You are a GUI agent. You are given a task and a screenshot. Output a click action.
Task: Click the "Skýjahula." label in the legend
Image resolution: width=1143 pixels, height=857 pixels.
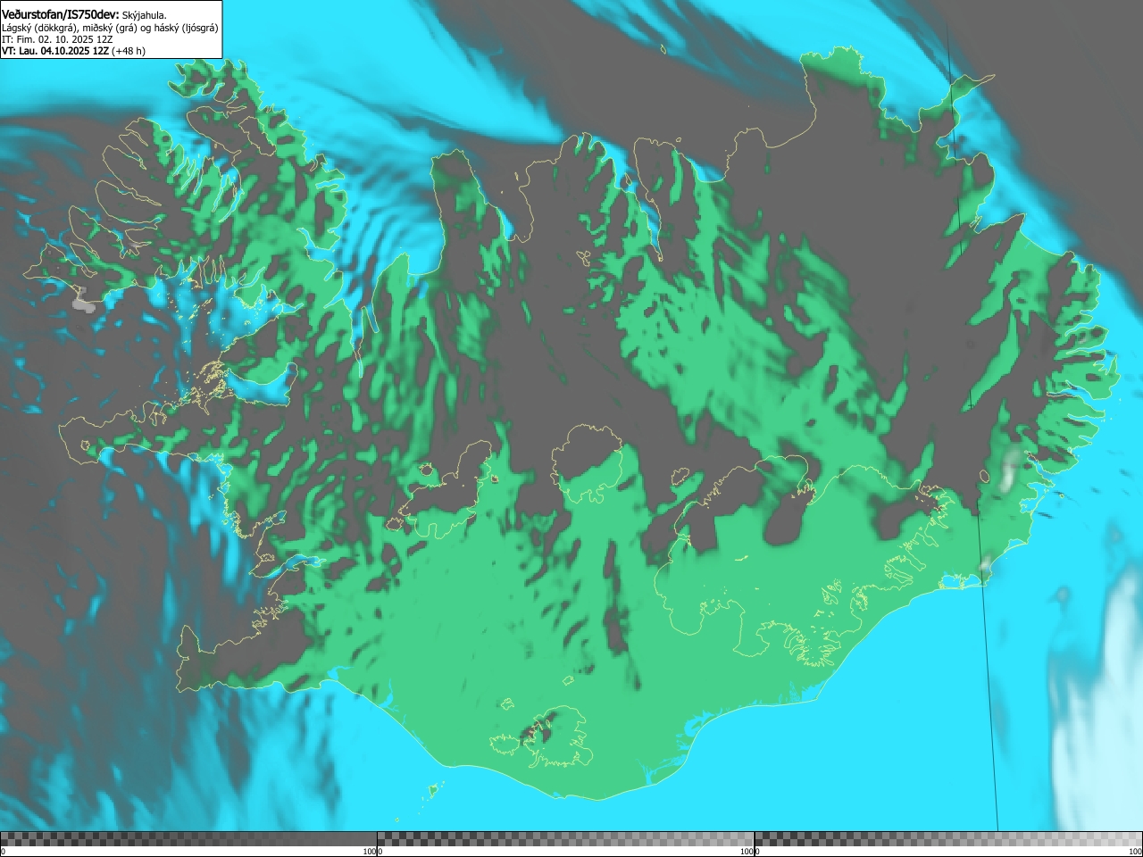pos(144,15)
